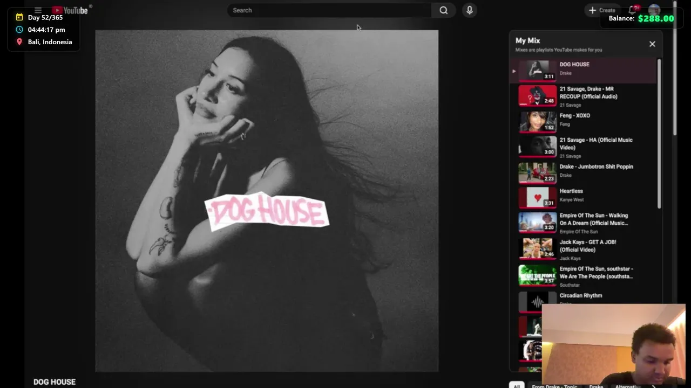Click the playlist panel scrollbar
This screenshot has height=388, width=691.
[659, 134]
